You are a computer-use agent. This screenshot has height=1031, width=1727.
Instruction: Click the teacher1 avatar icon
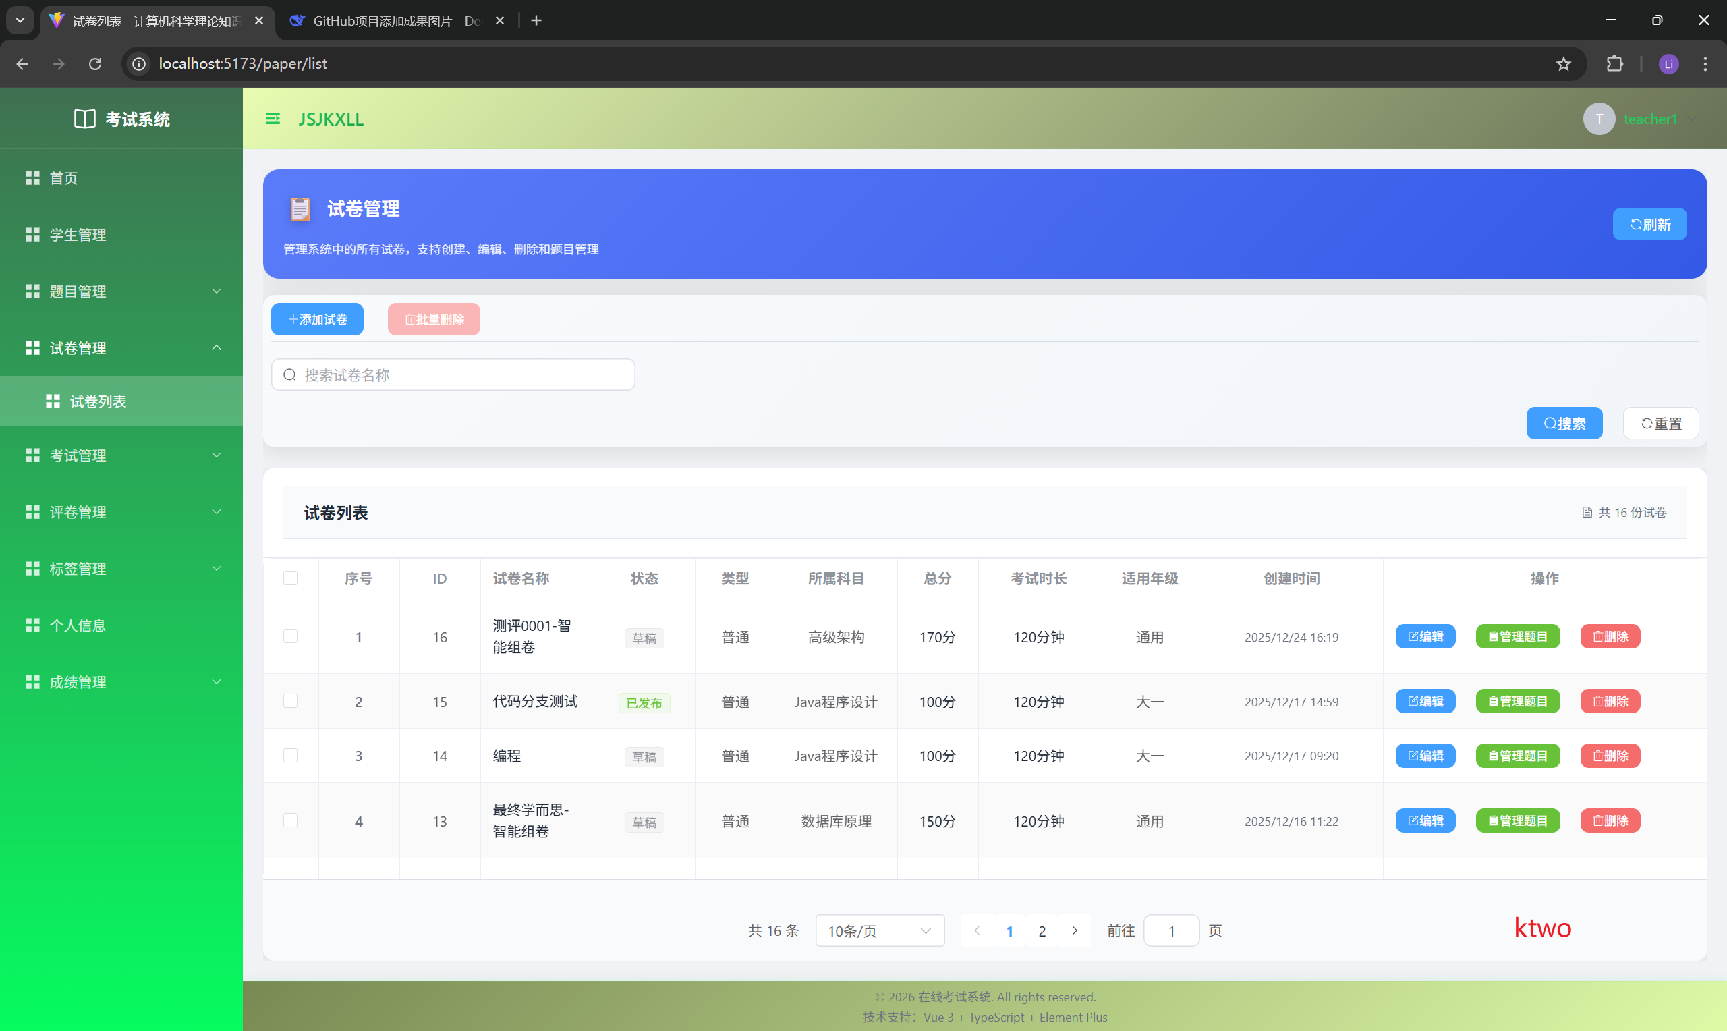coord(1599,119)
